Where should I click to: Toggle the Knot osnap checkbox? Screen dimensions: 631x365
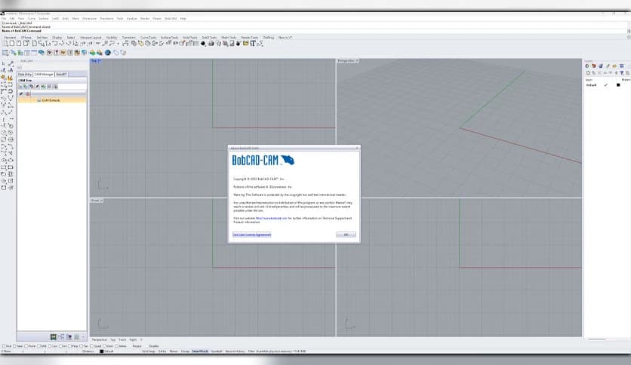point(104,346)
